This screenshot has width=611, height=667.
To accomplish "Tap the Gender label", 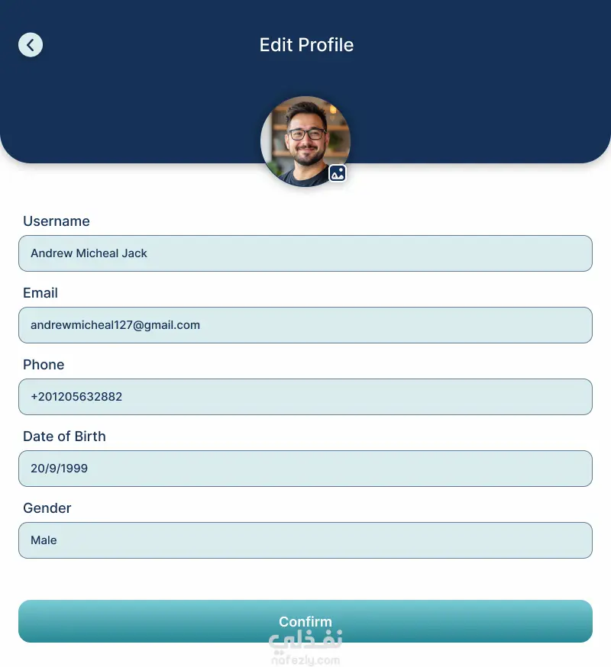I will (47, 508).
